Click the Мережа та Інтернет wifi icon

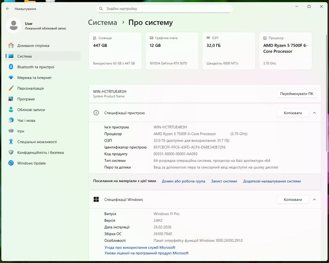pos(11,77)
